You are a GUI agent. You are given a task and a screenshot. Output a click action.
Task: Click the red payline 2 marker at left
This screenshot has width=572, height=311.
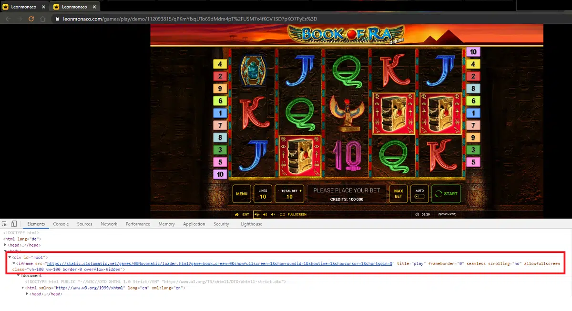[x=220, y=76]
